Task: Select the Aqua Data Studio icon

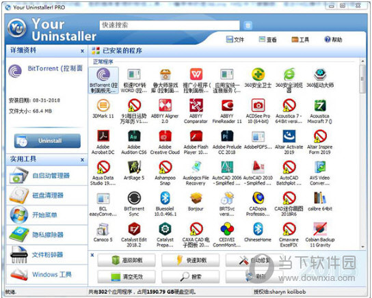Action: pos(103,167)
